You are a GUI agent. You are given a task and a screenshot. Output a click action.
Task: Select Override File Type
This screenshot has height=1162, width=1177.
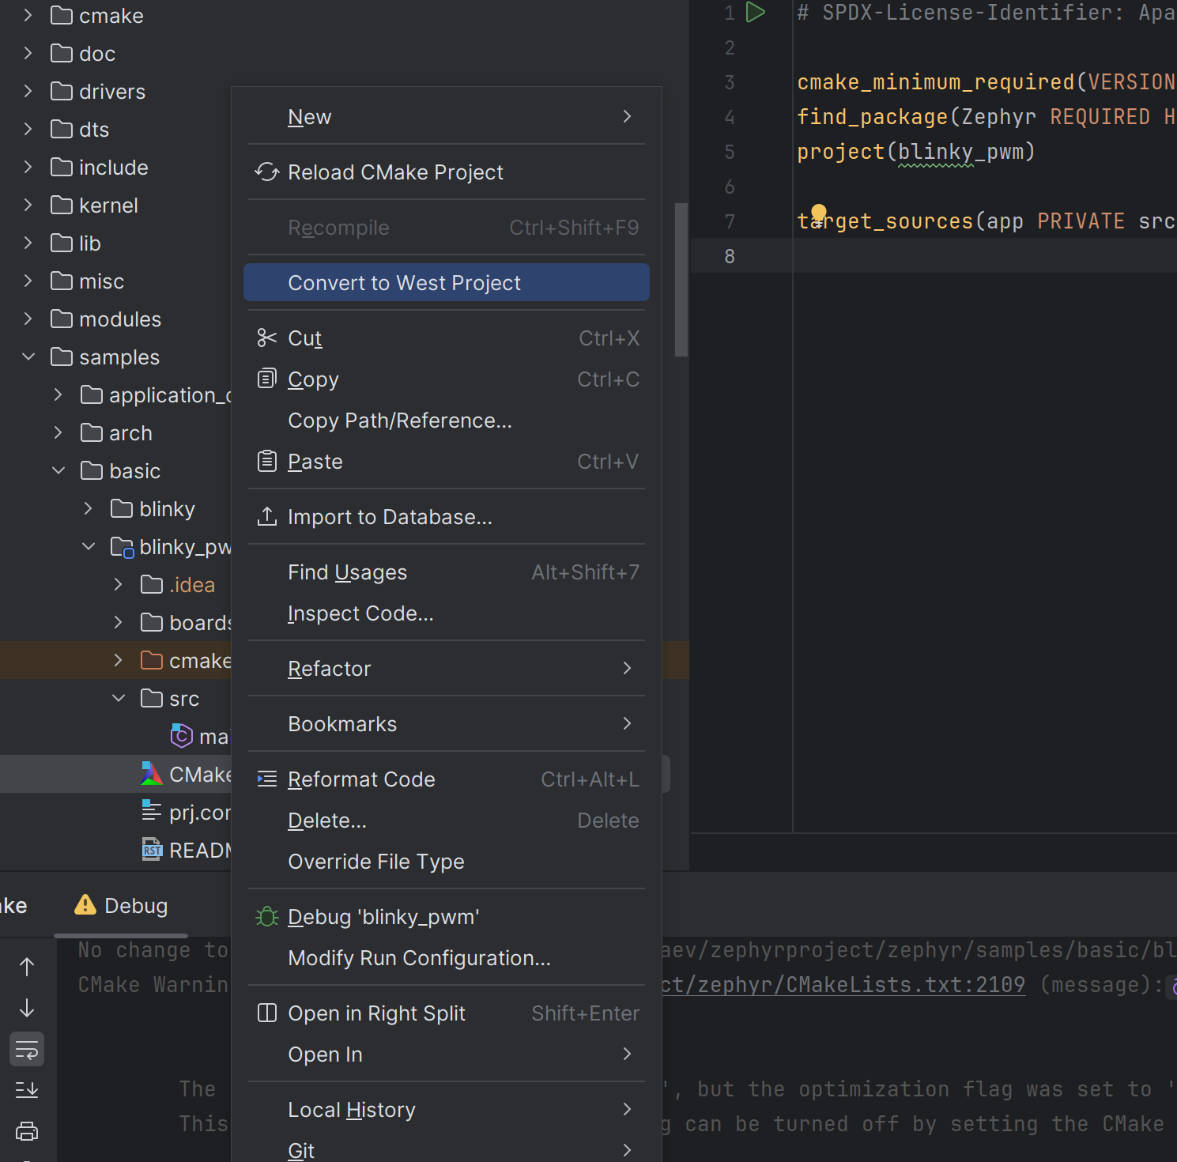[447, 862]
